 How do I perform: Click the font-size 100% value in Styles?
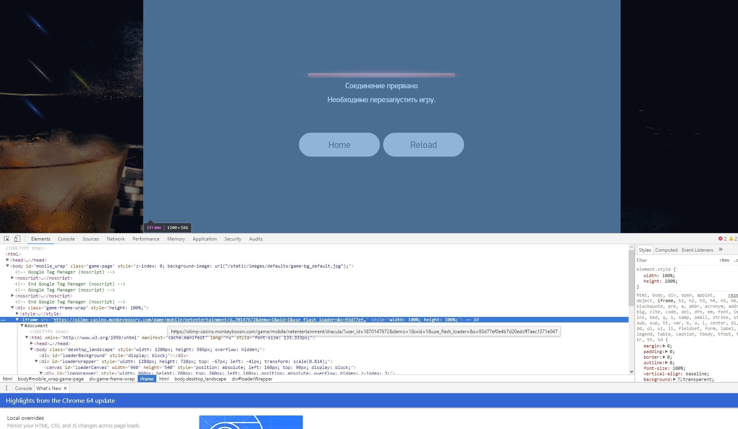coord(678,368)
